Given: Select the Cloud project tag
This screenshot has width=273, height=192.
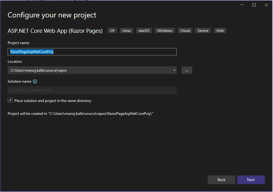Looking at the screenshot, I should click(185, 31).
